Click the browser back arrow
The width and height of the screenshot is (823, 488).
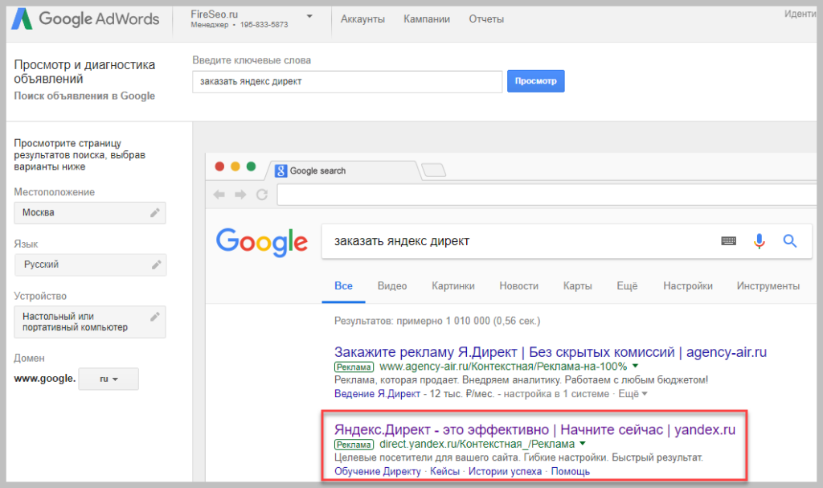(219, 195)
